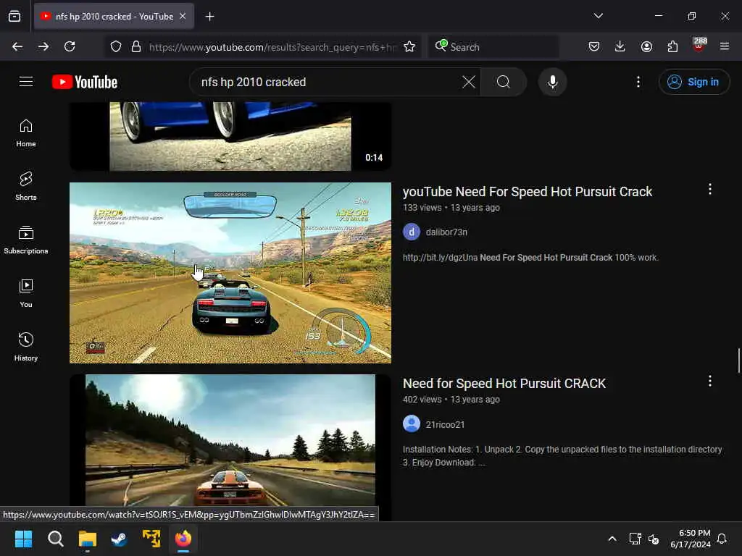Click Installation Notes description text
This screenshot has height=556, width=742.
[562, 456]
